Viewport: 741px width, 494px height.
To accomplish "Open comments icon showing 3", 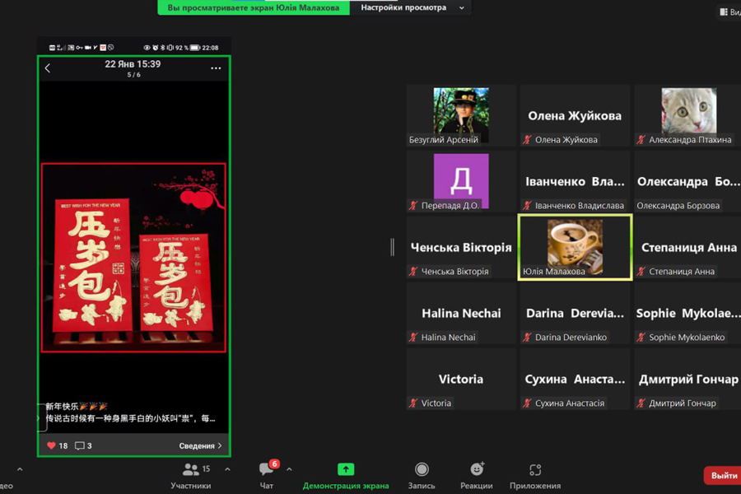I will [80, 445].
